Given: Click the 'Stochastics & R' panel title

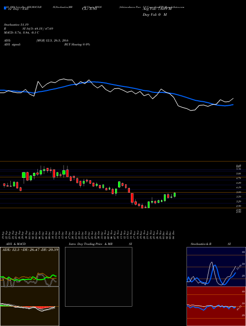Looking at the screenshot, I should 201,244.
